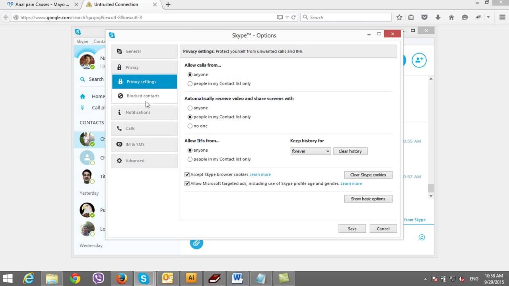Click the Clear history button
The height and width of the screenshot is (286, 509).
tap(350, 151)
